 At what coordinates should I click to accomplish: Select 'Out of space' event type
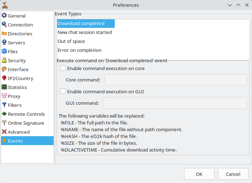coord(71,41)
